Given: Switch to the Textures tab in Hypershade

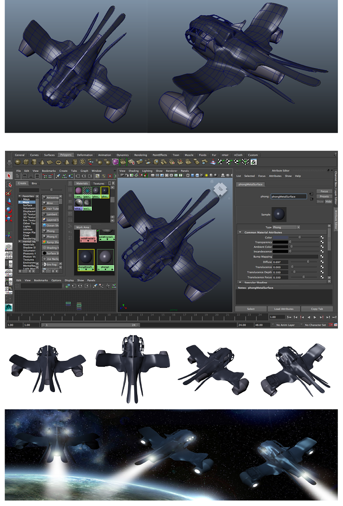Looking at the screenshot, I should click(98, 183).
